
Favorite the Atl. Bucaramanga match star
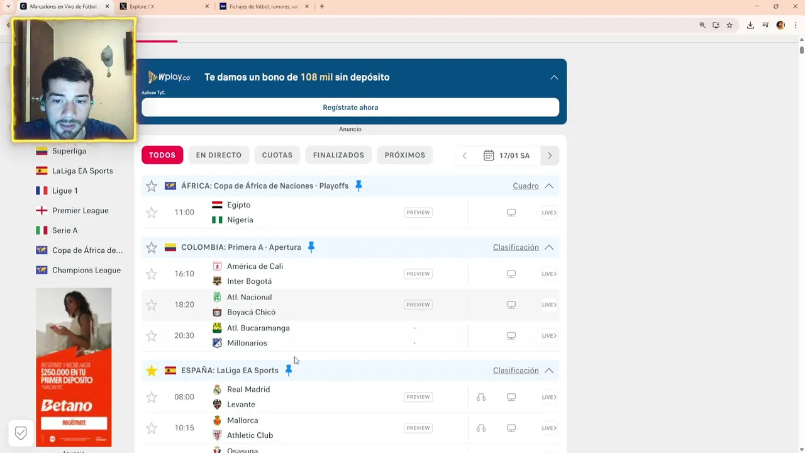tap(152, 336)
